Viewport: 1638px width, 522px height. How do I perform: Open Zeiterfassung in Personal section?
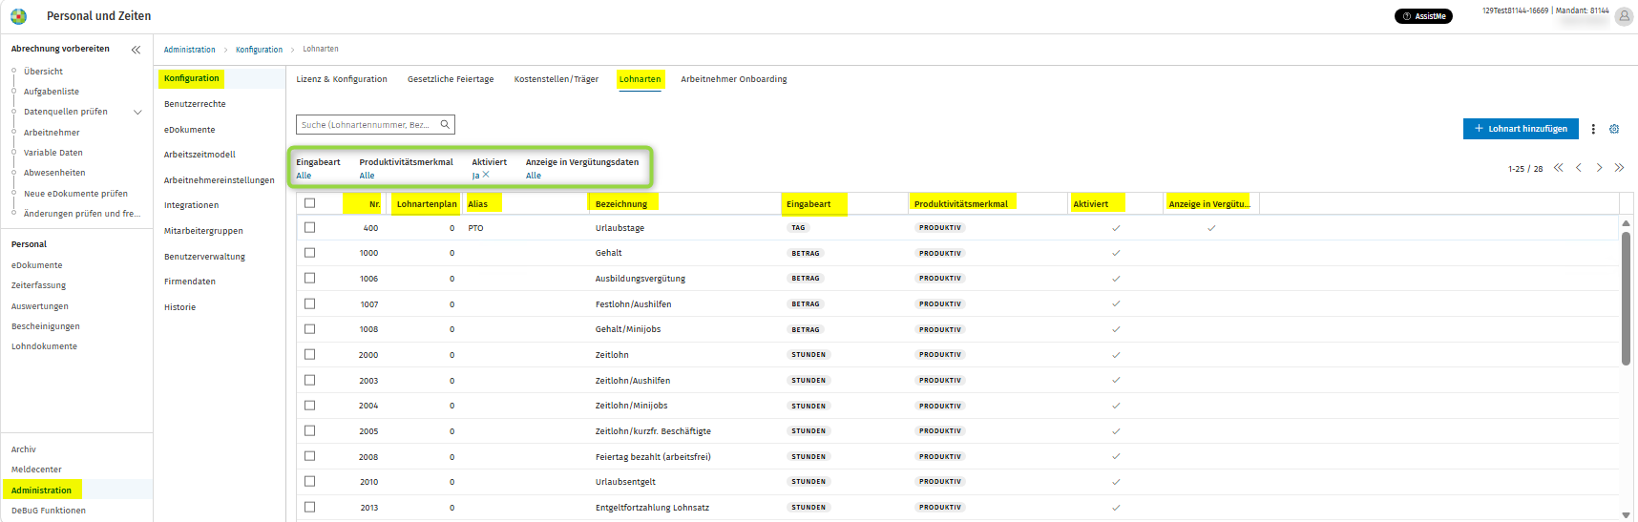(x=38, y=285)
